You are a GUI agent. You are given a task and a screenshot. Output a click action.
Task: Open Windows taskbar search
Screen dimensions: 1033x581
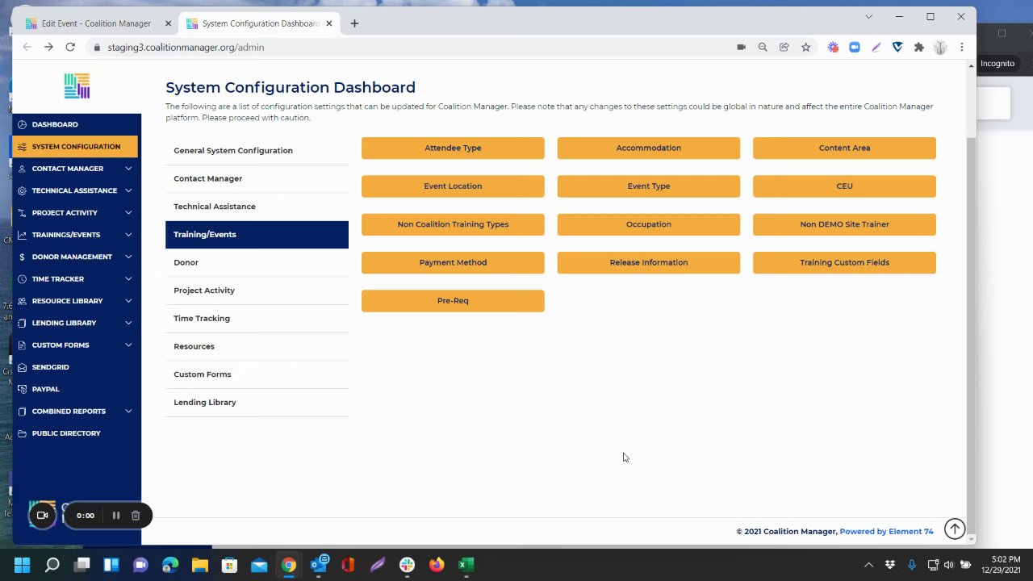52,565
